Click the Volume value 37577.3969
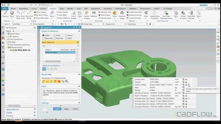Image resolution: width=221 pixels, height=124 pixels. click(x=154, y=82)
